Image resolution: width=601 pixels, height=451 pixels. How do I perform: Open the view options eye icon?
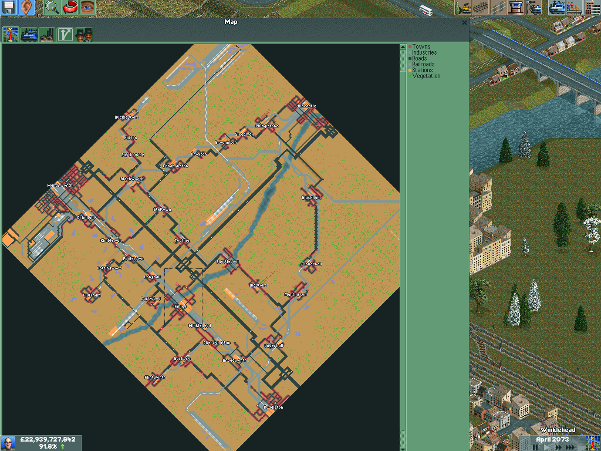click(87, 7)
